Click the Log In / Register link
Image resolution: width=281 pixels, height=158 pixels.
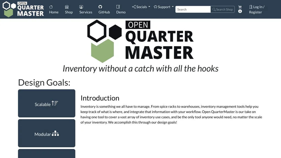coord(257,9)
